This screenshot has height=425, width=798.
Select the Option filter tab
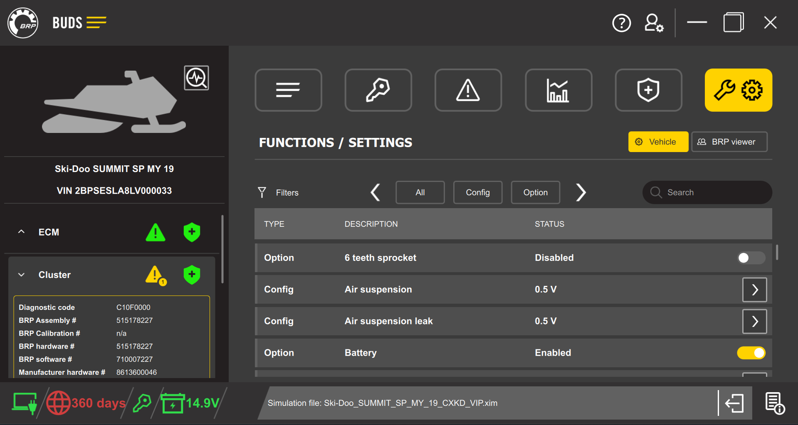pyautogui.click(x=535, y=192)
